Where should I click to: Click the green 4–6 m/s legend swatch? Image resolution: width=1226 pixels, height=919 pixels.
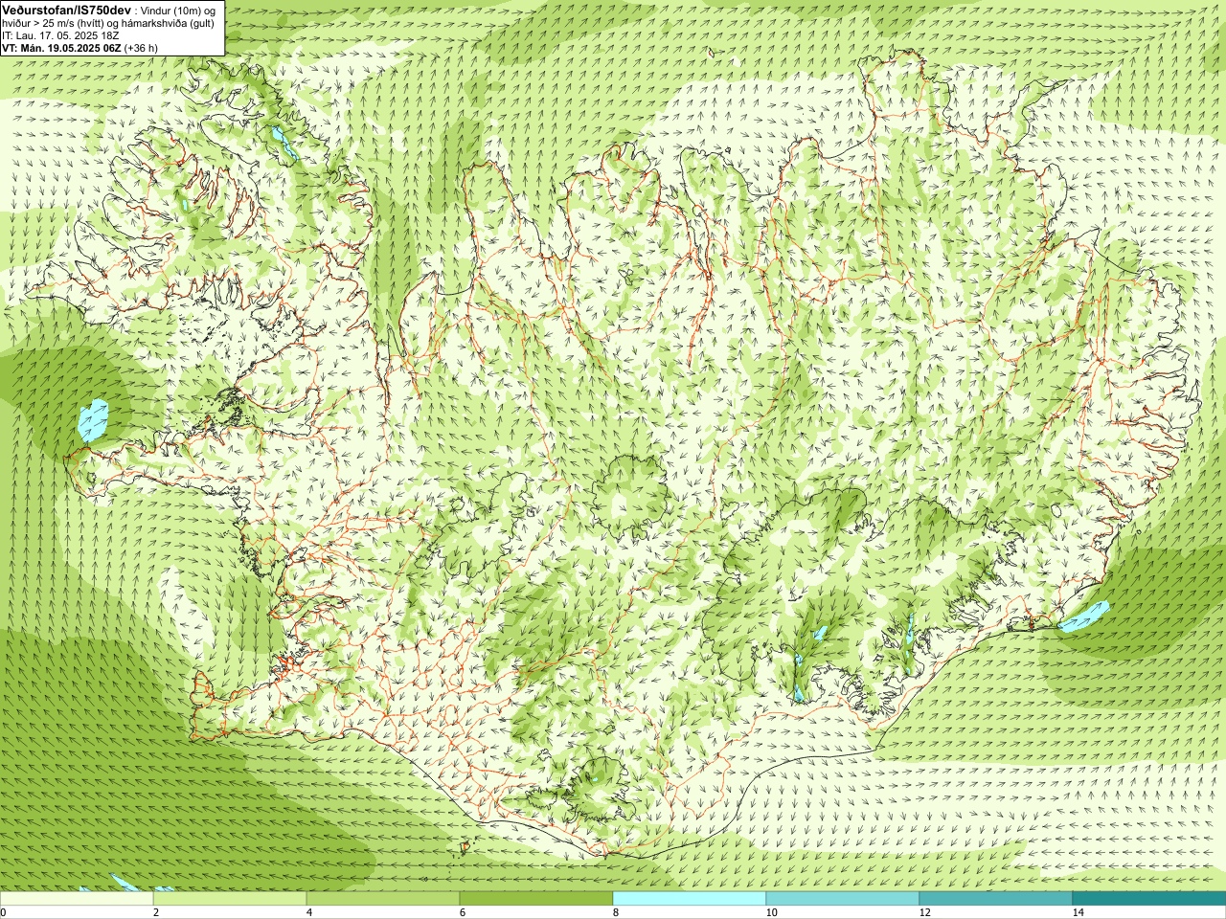click(x=383, y=899)
